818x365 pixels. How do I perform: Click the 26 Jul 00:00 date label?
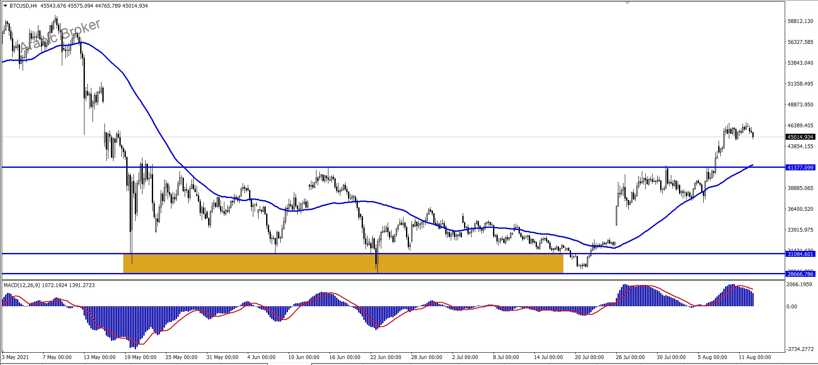coord(630,357)
